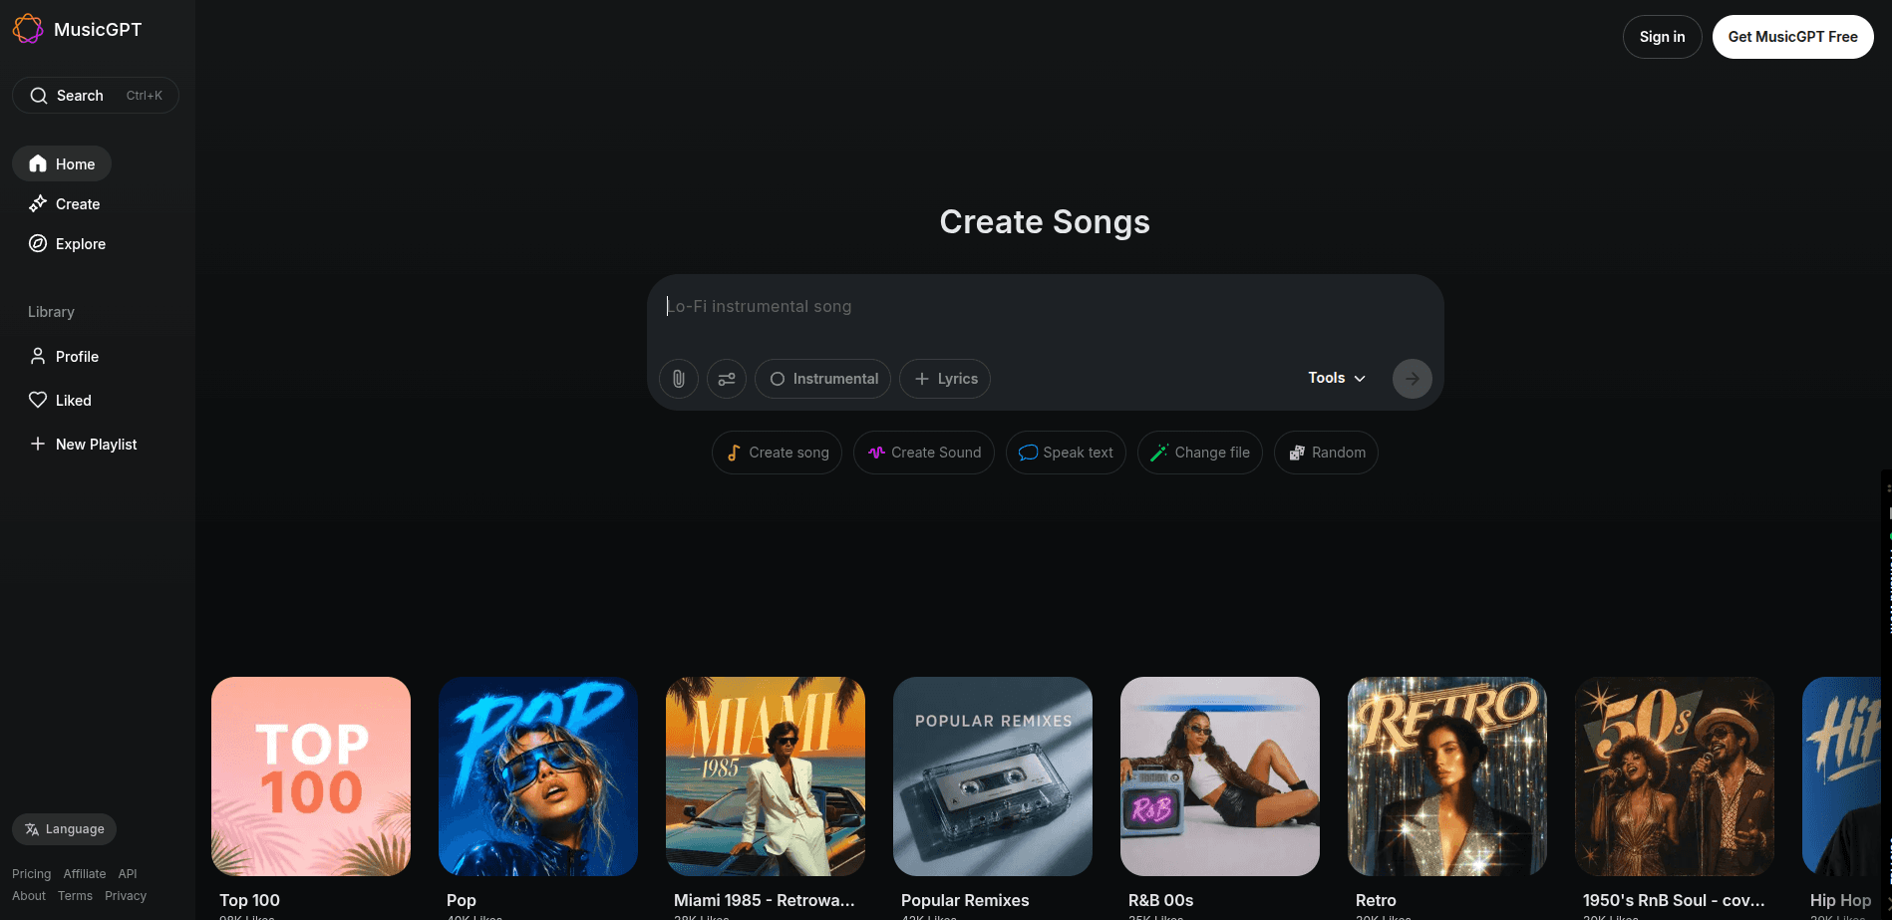
Task: Click the Retro title text
Action: tap(1376, 900)
